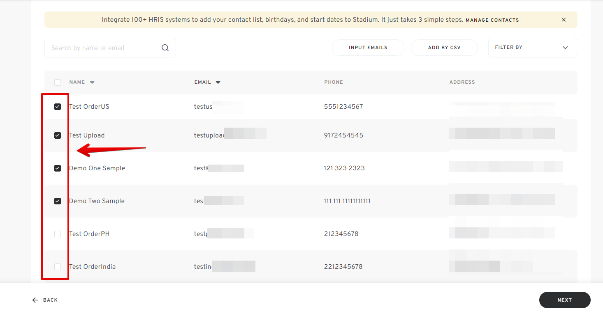Check the Test OrderPH contact

point(58,234)
